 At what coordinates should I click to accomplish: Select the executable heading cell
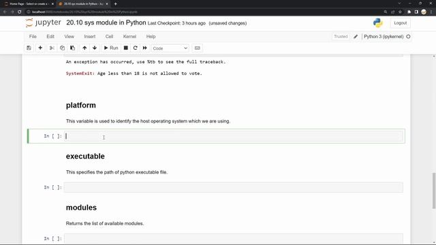pyautogui.click(x=85, y=156)
